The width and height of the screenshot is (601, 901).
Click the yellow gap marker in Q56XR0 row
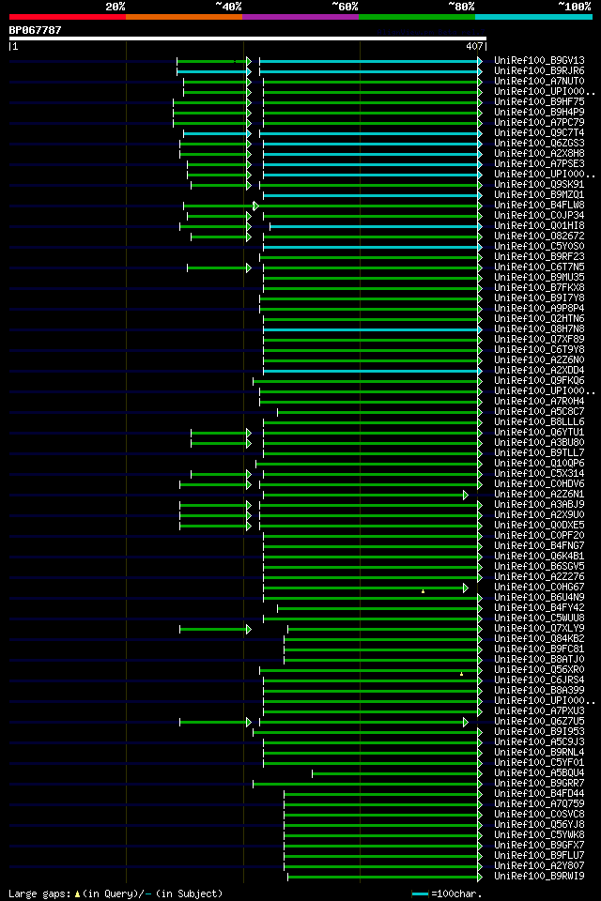(461, 674)
